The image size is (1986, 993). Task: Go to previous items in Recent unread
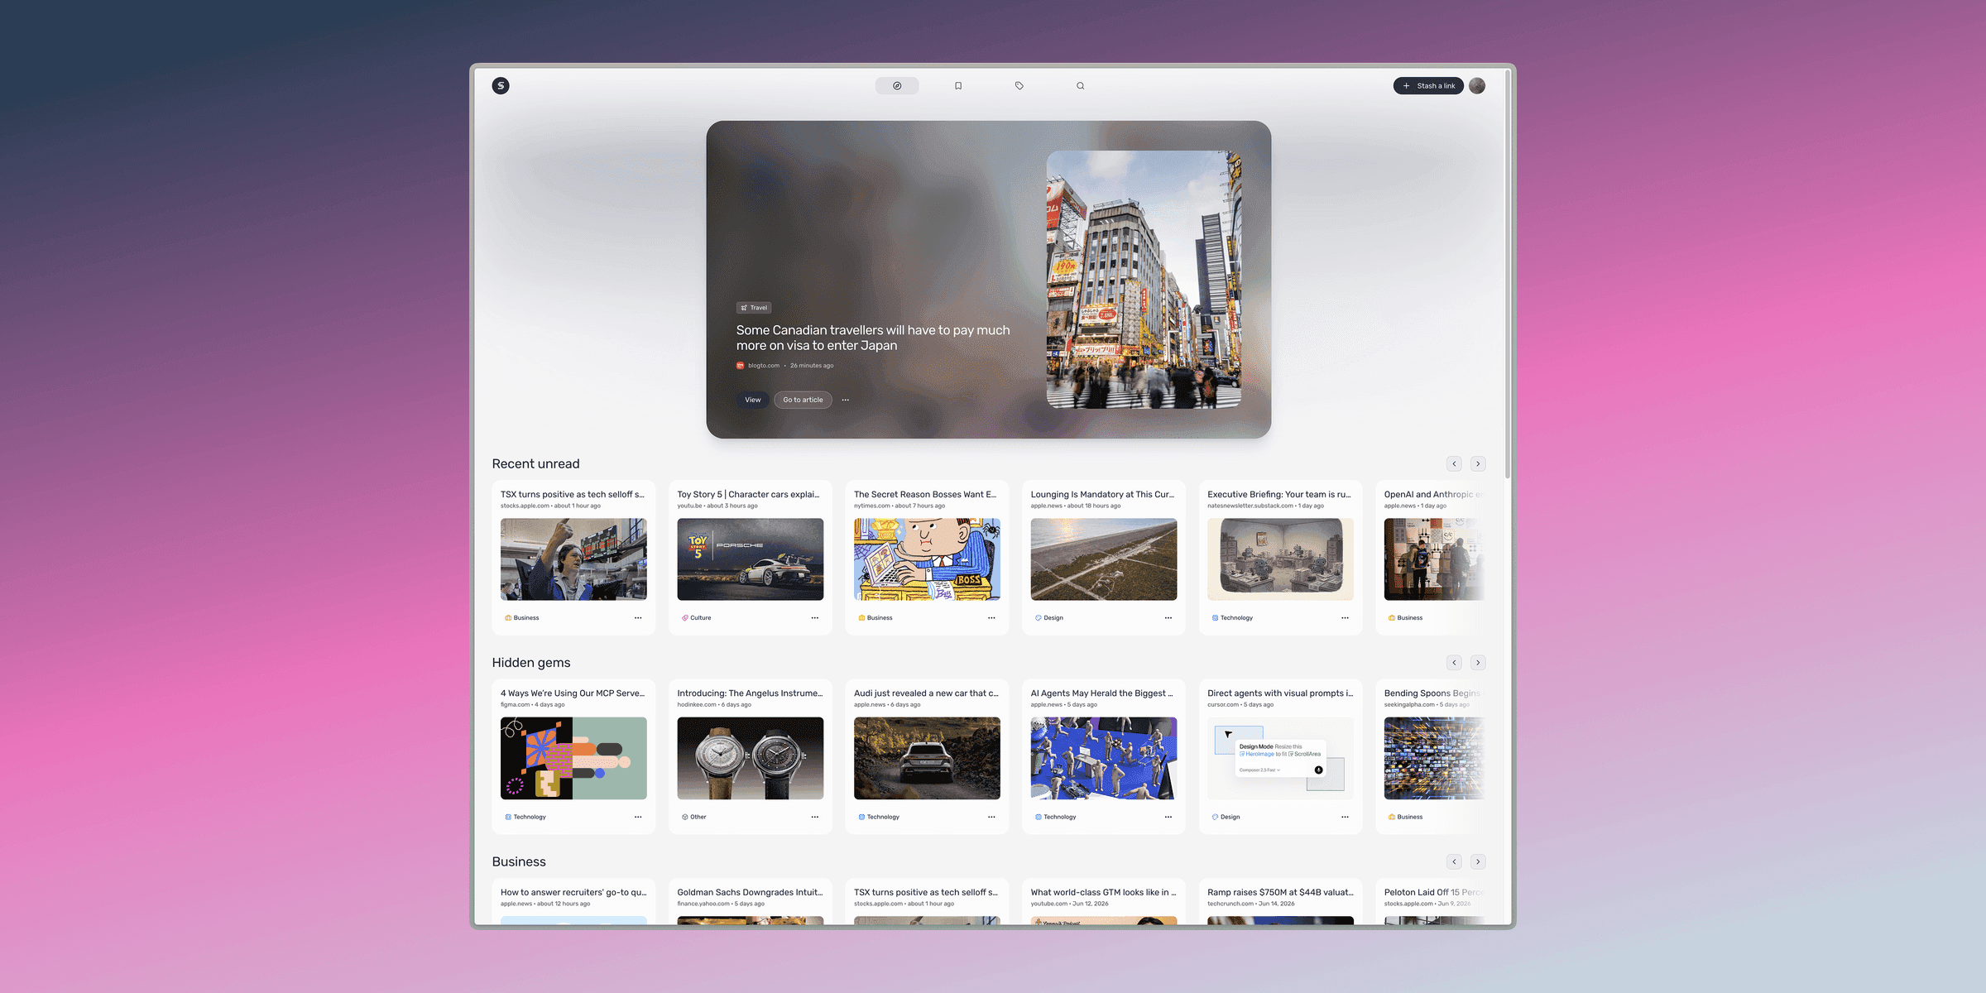tap(1455, 464)
